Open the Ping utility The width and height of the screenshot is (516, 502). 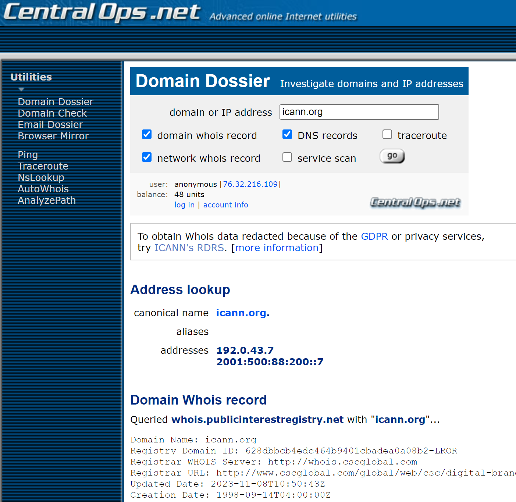click(x=28, y=155)
